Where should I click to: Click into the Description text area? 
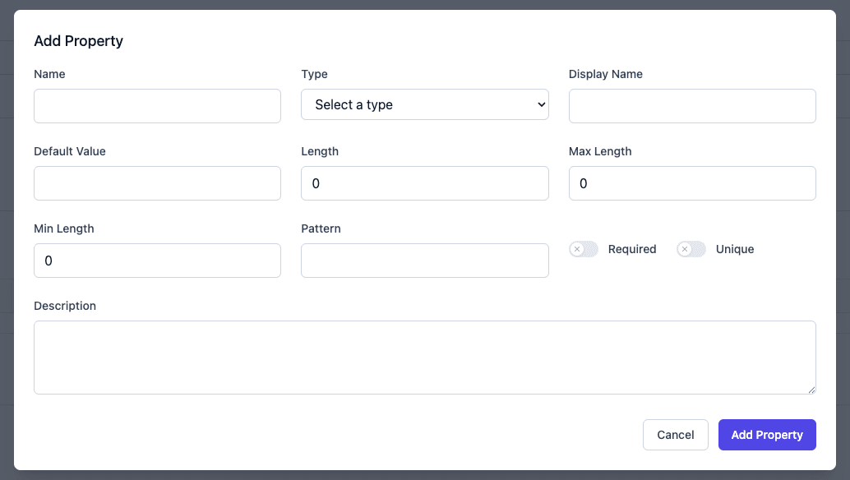[x=424, y=357]
